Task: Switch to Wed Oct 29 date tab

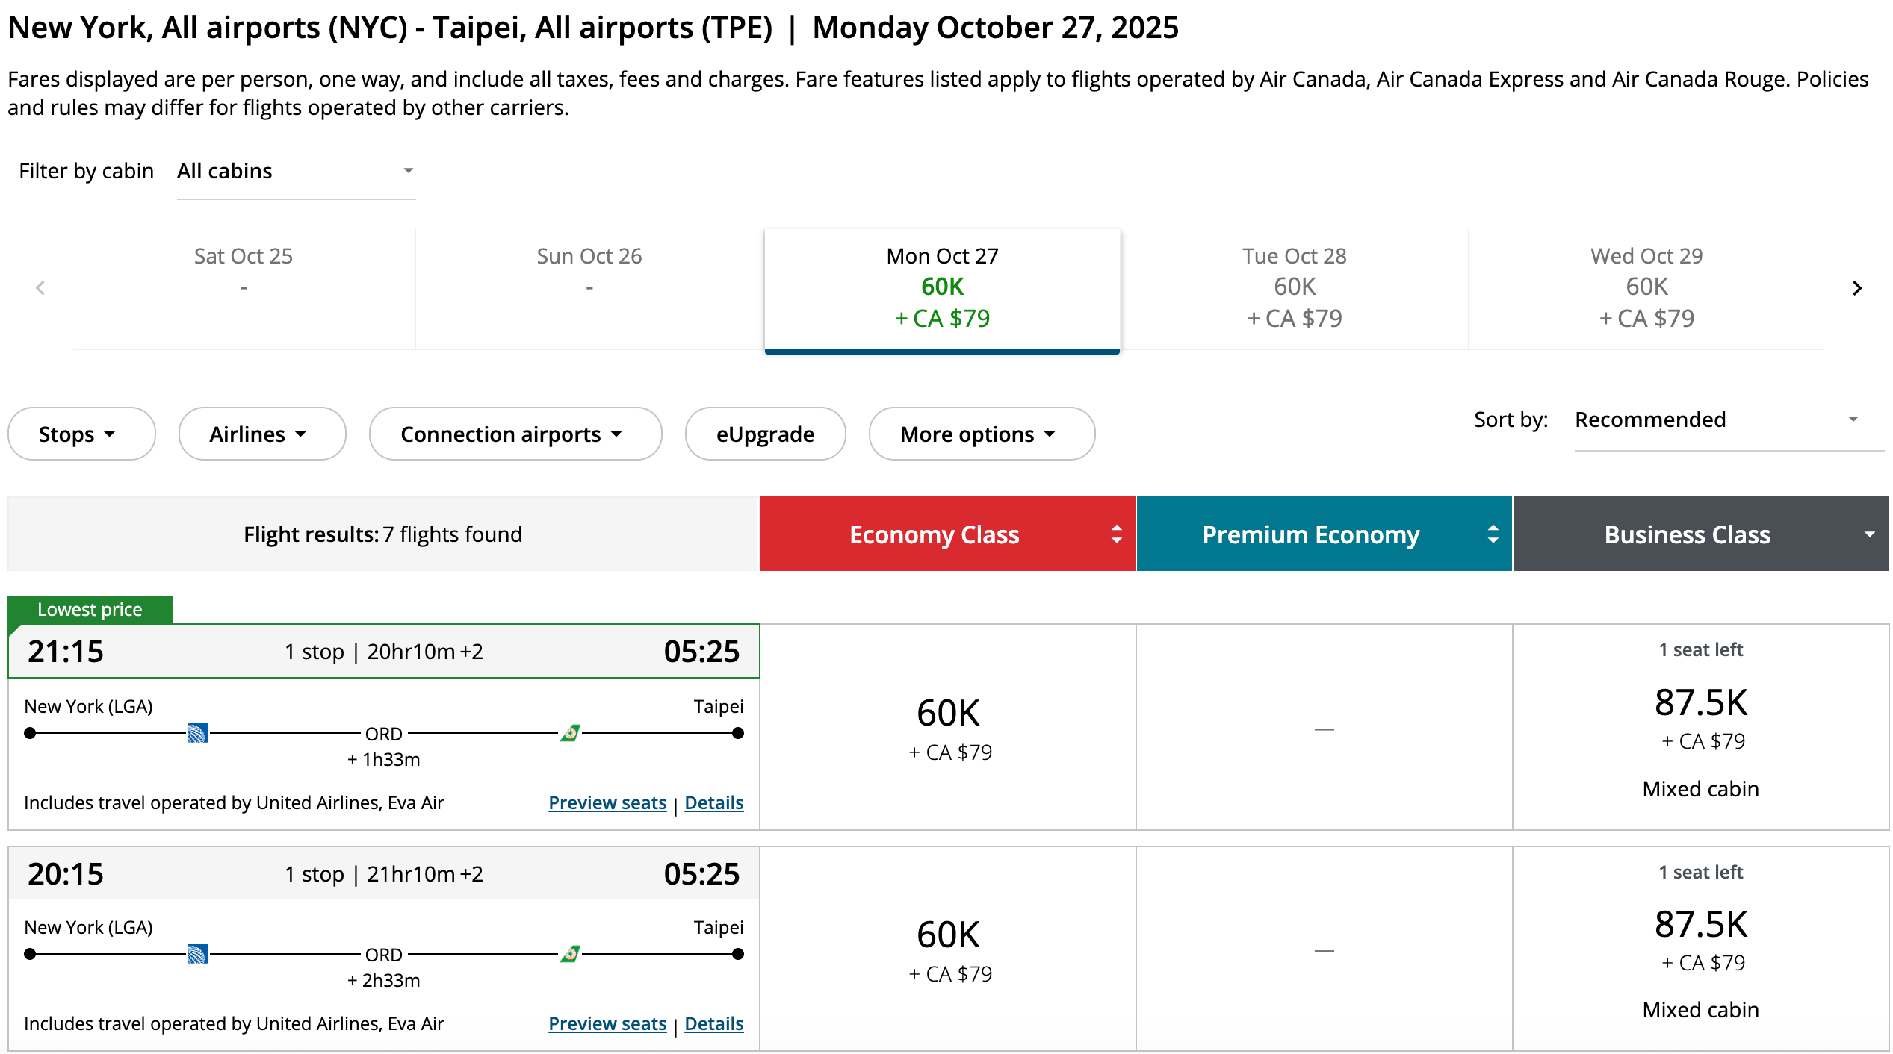Action: click(1646, 288)
